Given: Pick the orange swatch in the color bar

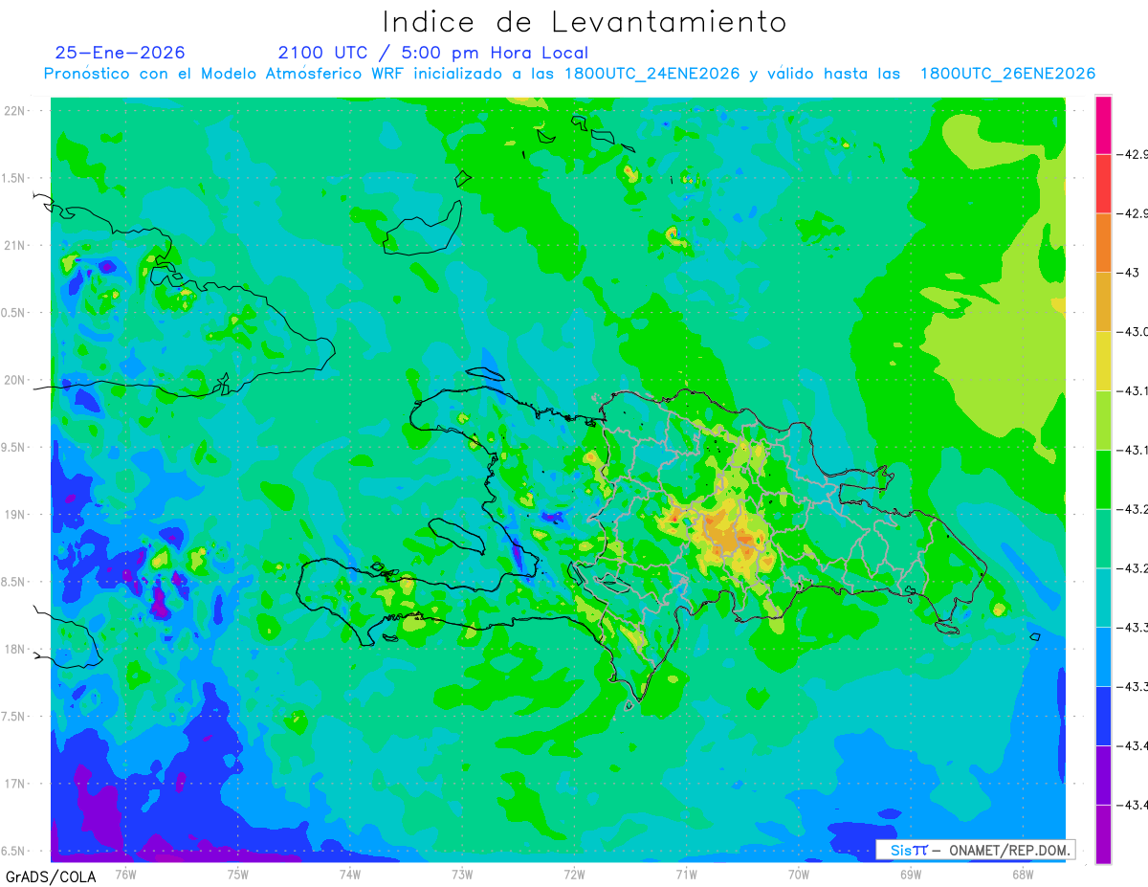Looking at the screenshot, I should 1103,243.
